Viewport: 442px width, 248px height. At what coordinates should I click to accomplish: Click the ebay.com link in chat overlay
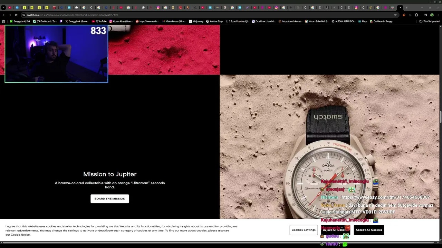tap(385, 197)
